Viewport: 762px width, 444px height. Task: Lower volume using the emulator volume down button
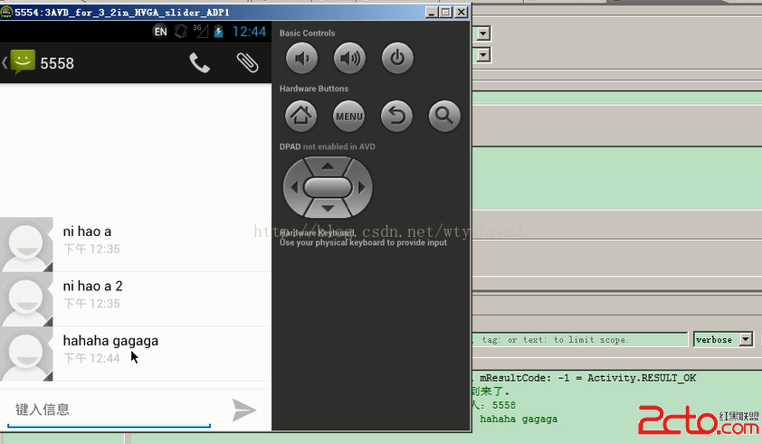(x=301, y=58)
